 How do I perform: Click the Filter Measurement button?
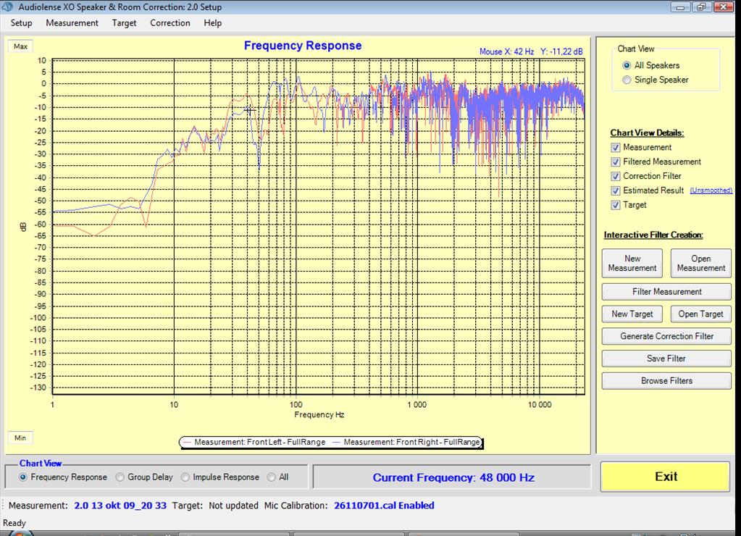tap(666, 292)
